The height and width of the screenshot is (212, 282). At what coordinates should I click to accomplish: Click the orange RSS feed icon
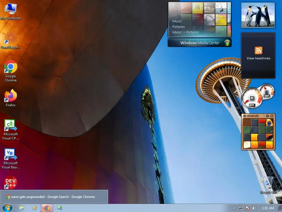pyautogui.click(x=258, y=51)
